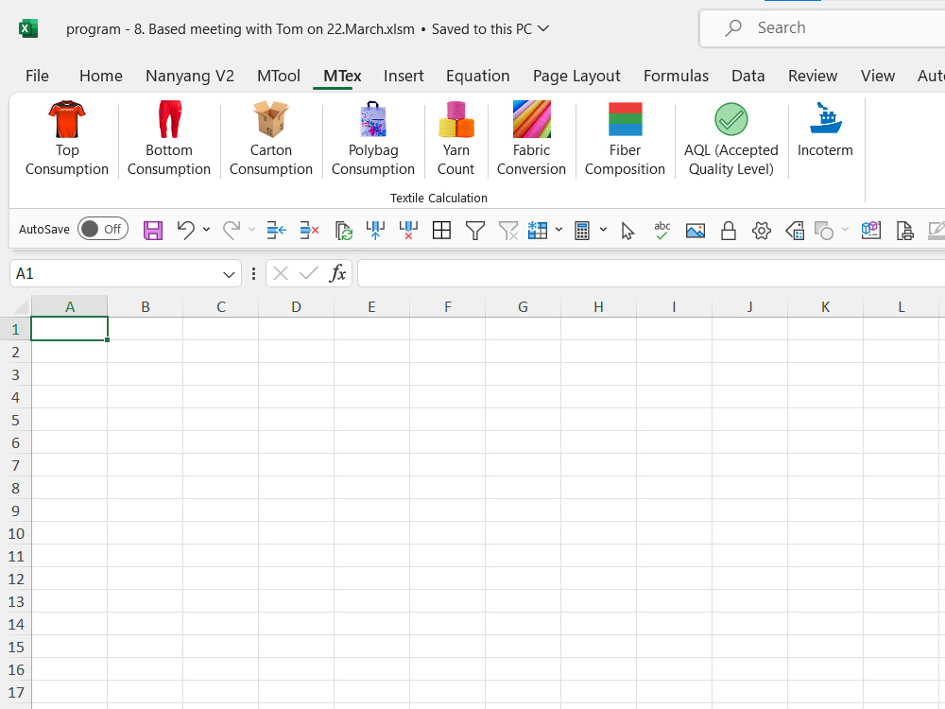Select column D header

point(296,306)
